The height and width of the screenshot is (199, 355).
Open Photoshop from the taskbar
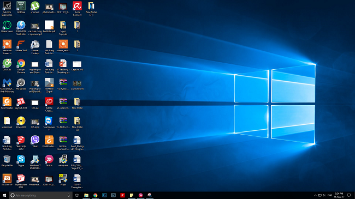tap(104, 195)
